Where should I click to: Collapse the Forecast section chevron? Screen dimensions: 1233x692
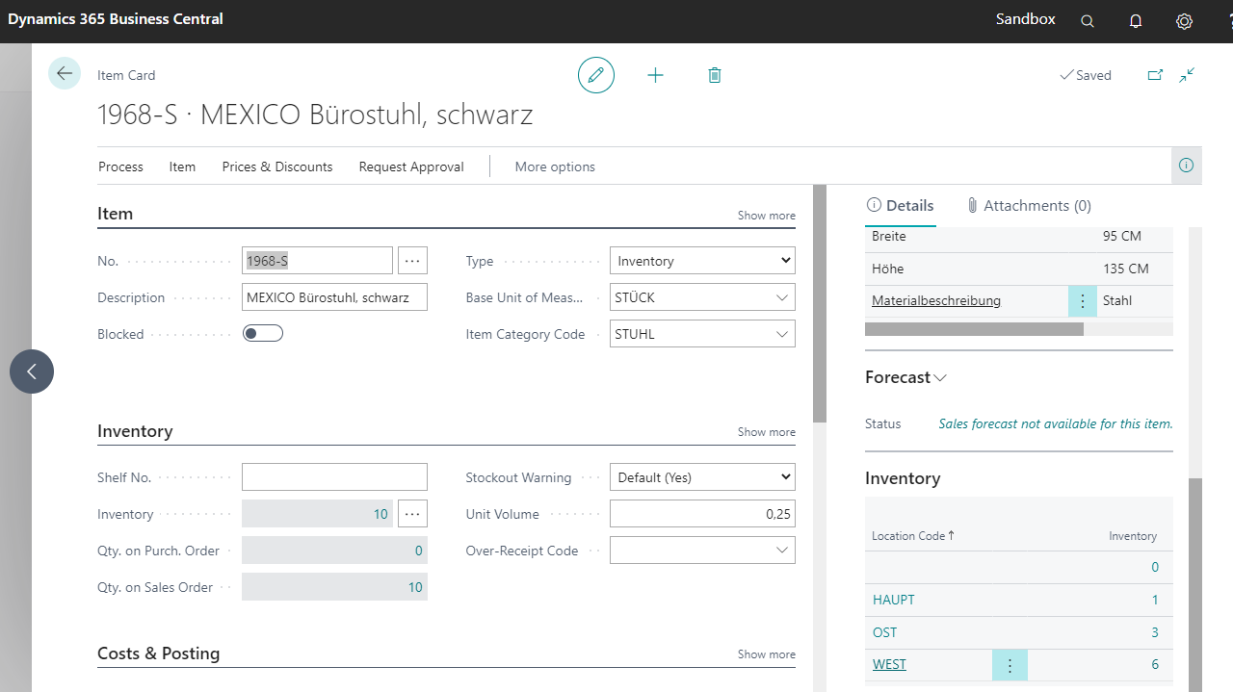(x=940, y=378)
